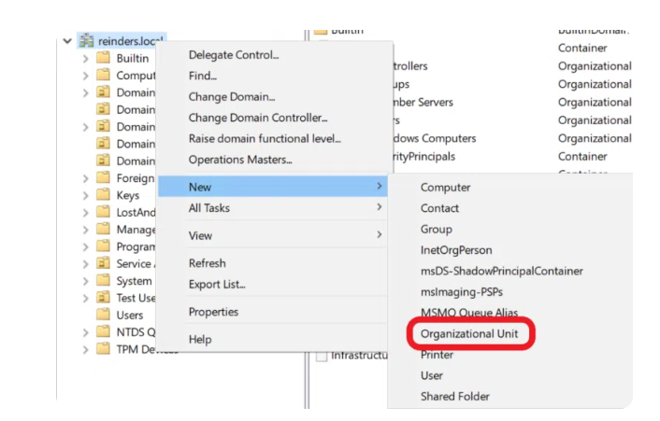Open Properties from the context menu
This screenshot has height=421, width=660.
[x=213, y=312]
